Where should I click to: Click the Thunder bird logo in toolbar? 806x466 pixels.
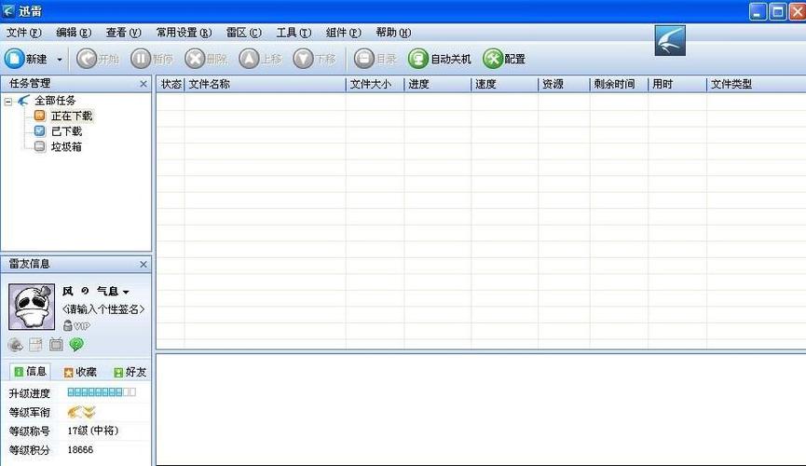coord(670,41)
